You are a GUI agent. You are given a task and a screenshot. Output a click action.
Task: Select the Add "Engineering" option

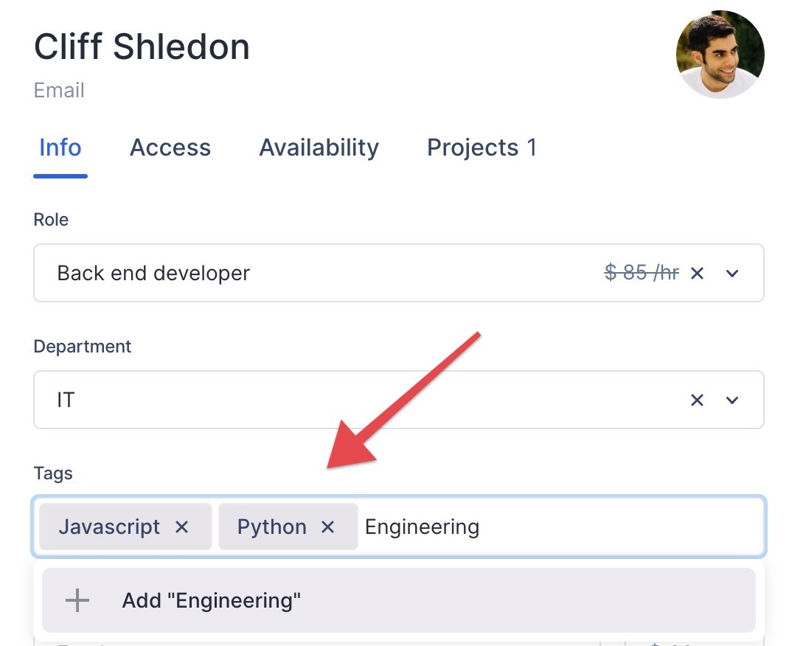[x=398, y=600]
